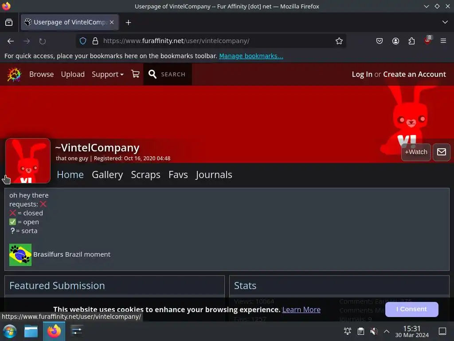The height and width of the screenshot is (341, 454).
Task: Click the +Watch button
Action: [416, 152]
